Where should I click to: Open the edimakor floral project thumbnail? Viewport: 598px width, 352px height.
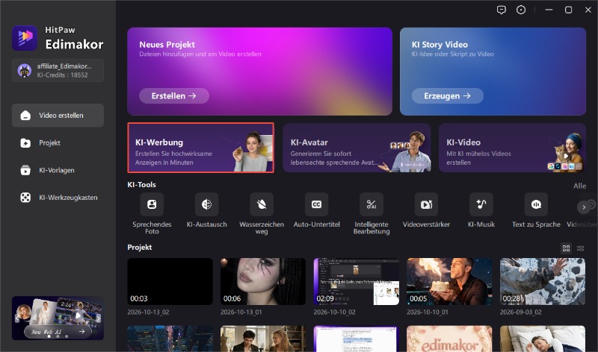(449, 339)
